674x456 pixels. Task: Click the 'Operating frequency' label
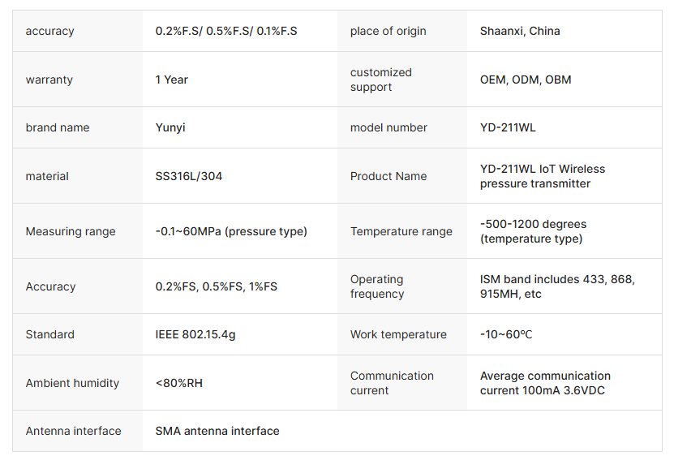377,286
